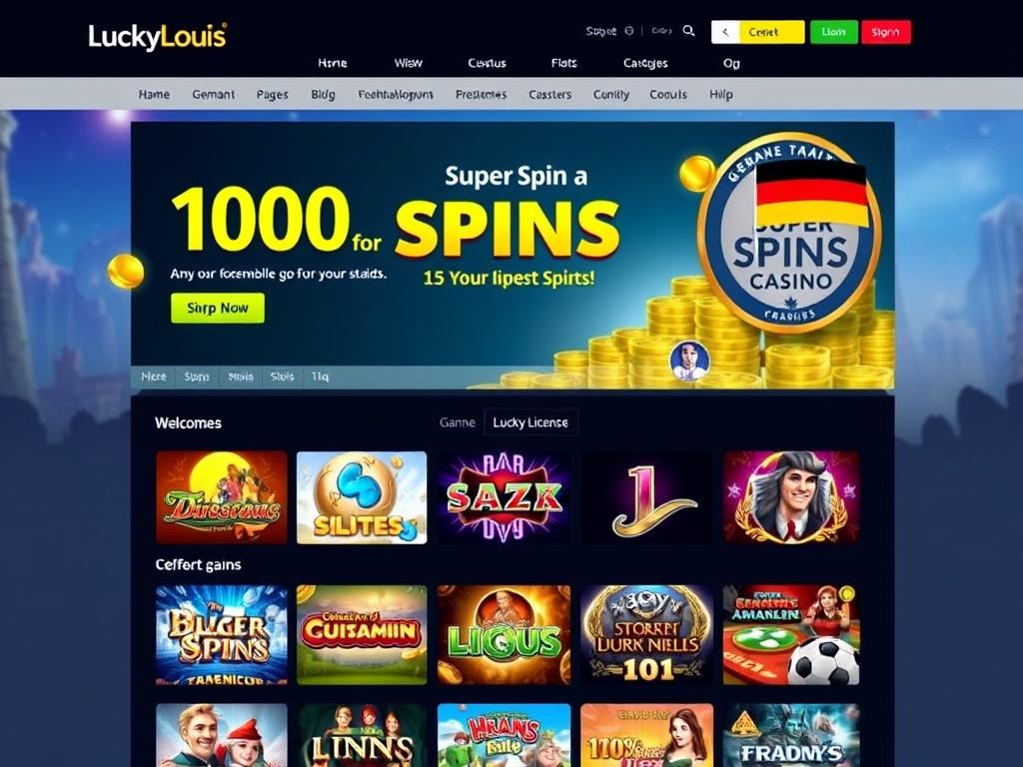Select the Spins tab under the banner
The width and height of the screenshot is (1023, 767).
[x=197, y=377]
